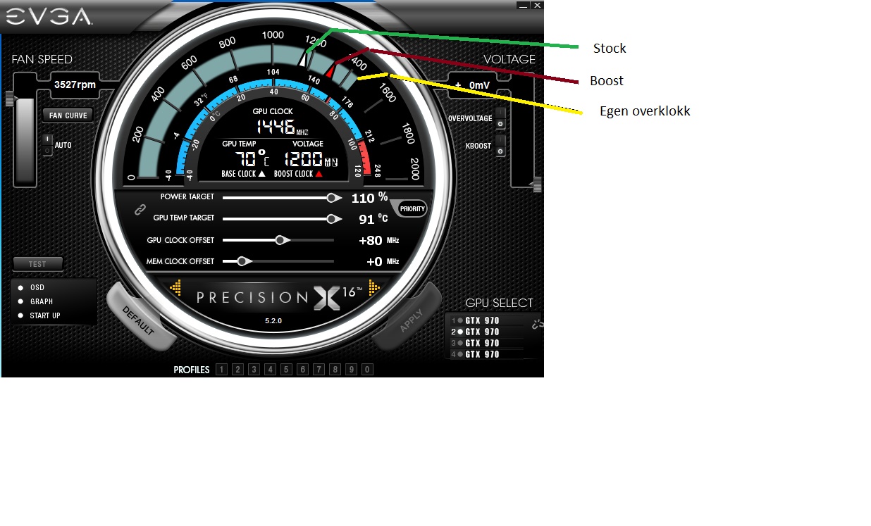Image resolution: width=871 pixels, height=526 pixels.
Task: Click the PRIORITY button
Action: click(412, 208)
